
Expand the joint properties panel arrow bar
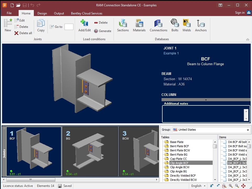coord(206,100)
